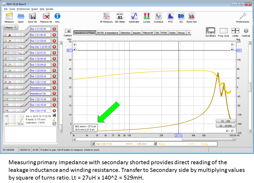Switch to the Impulse tab
Viewport: 254px width, 183px height.
click(x=137, y=33)
